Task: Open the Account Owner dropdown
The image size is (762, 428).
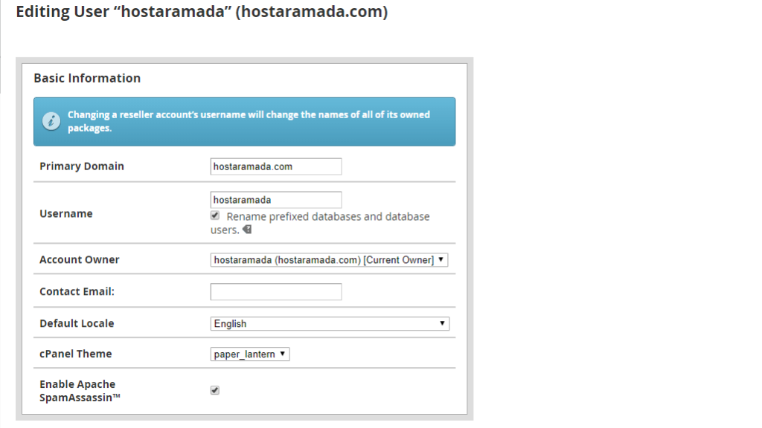Action: tap(329, 260)
